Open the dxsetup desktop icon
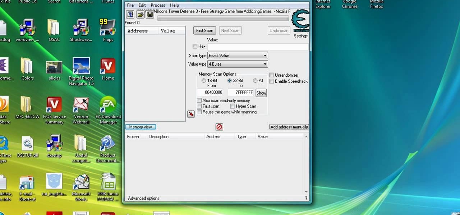The image size is (460, 215). [54, 146]
